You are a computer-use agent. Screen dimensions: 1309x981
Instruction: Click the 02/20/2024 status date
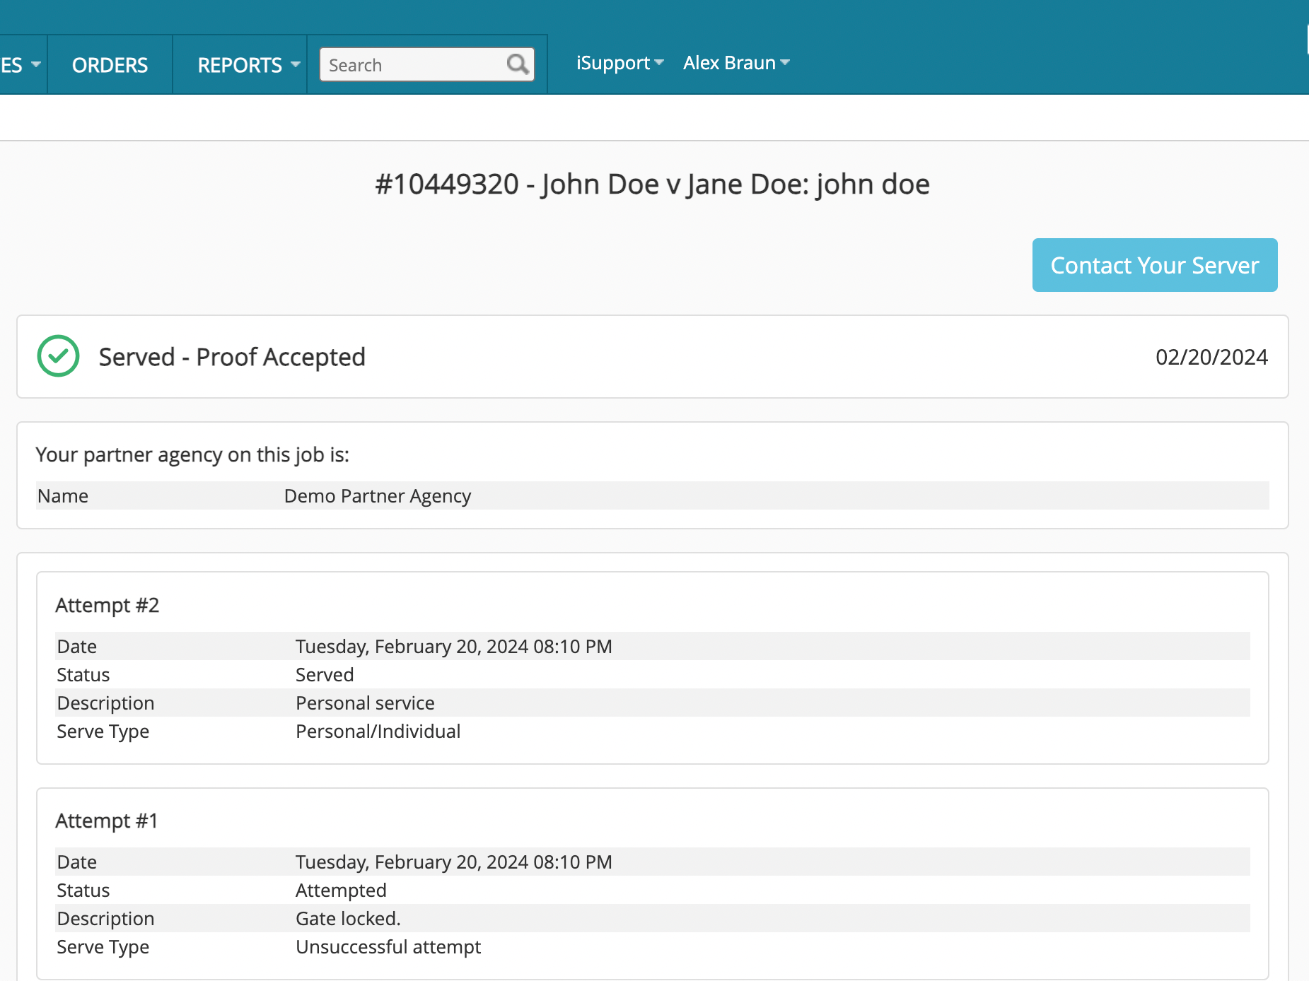pyautogui.click(x=1211, y=357)
